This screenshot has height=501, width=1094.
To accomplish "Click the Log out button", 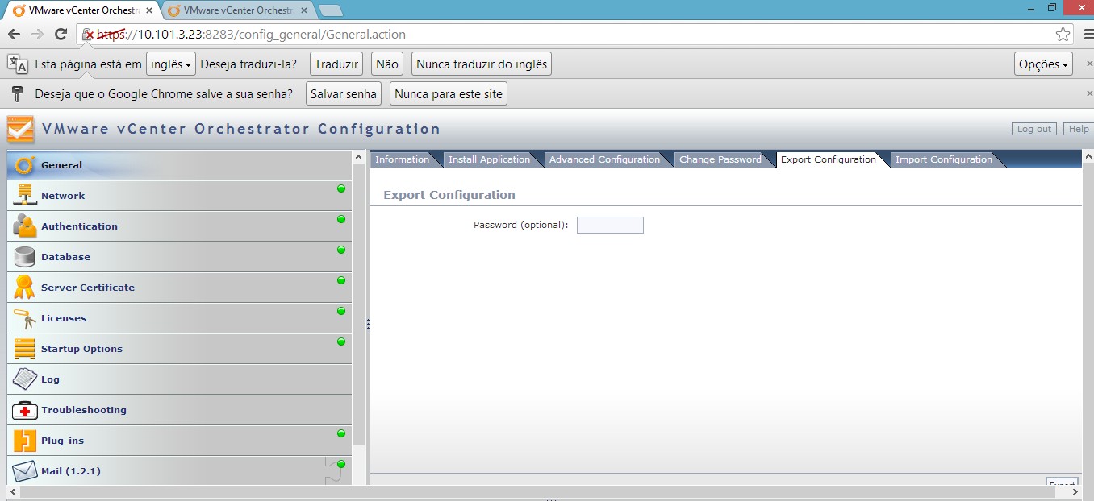I will [1033, 129].
